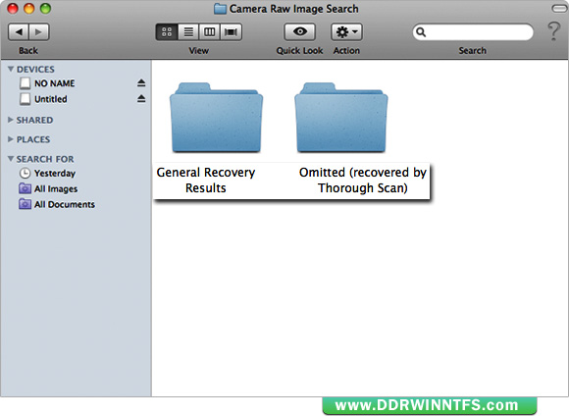Select All Documents saved search
569x416 pixels.
pyautogui.click(x=77, y=204)
